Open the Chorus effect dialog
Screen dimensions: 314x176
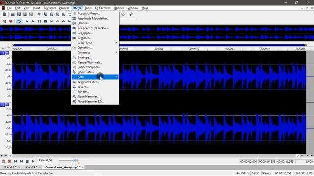click(95, 23)
